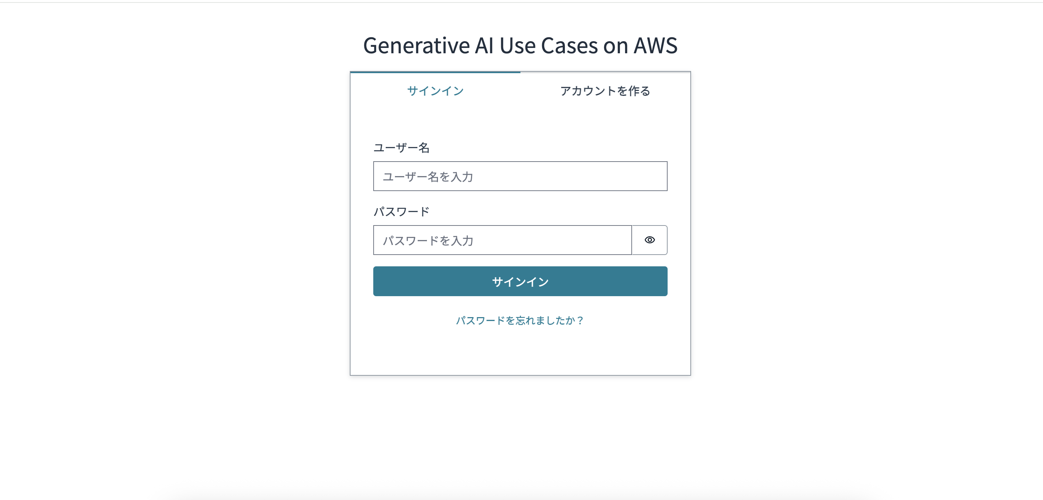Submit the form with サインイン
Screen dimensions: 1043x500
pos(520,282)
